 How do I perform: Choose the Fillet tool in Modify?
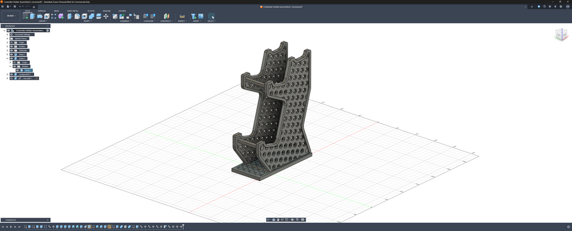coord(77,16)
